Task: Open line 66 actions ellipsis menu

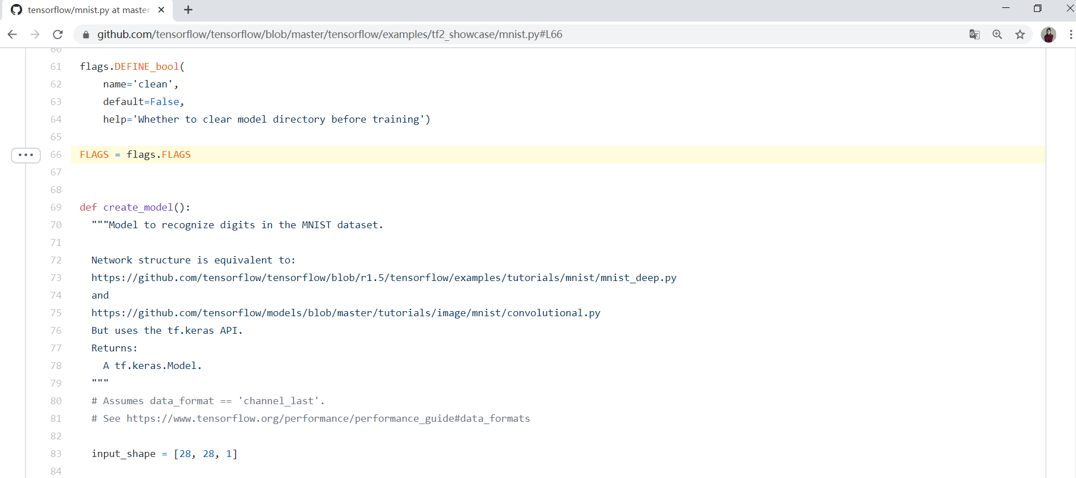Action: pyautogui.click(x=26, y=155)
